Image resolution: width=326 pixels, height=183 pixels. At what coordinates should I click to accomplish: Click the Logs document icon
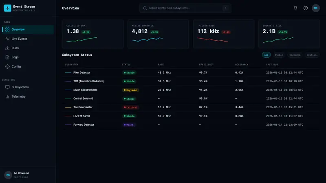(7, 57)
